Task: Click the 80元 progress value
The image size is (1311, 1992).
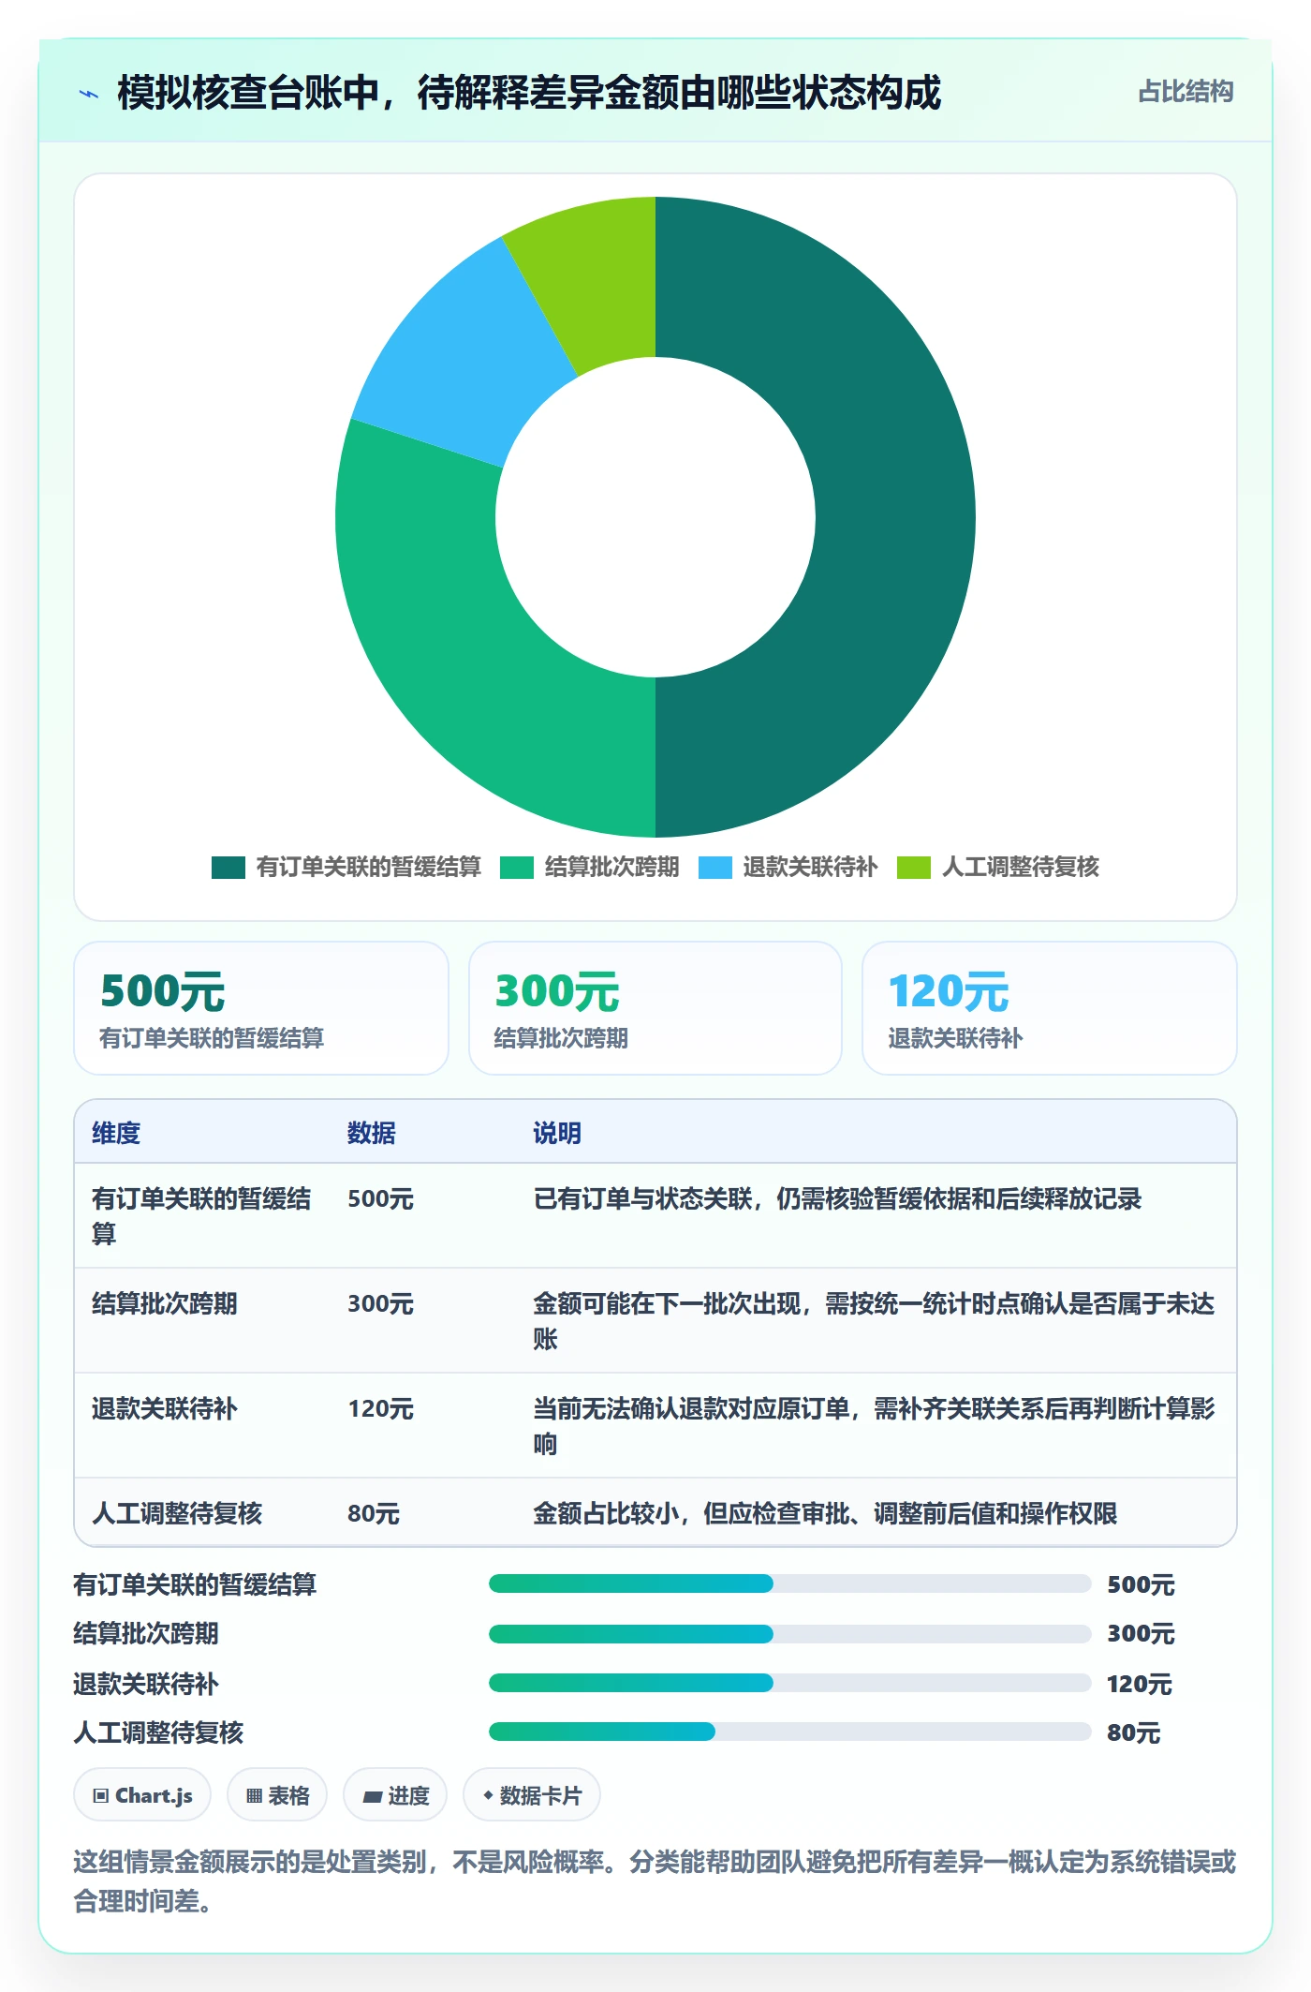Action: pyautogui.click(x=1133, y=1733)
